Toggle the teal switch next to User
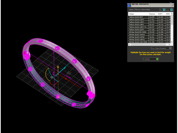Image resolution: width=178 pixels, height=133 pixels. 171,10
